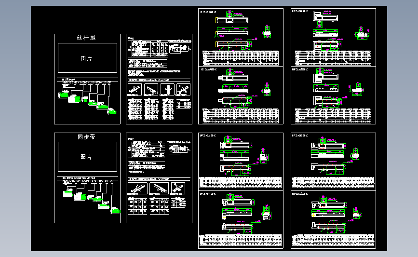Select the dimension table in lower-right 同步带 drawing panel
The height and width of the screenshot is (257, 418).
333,240
